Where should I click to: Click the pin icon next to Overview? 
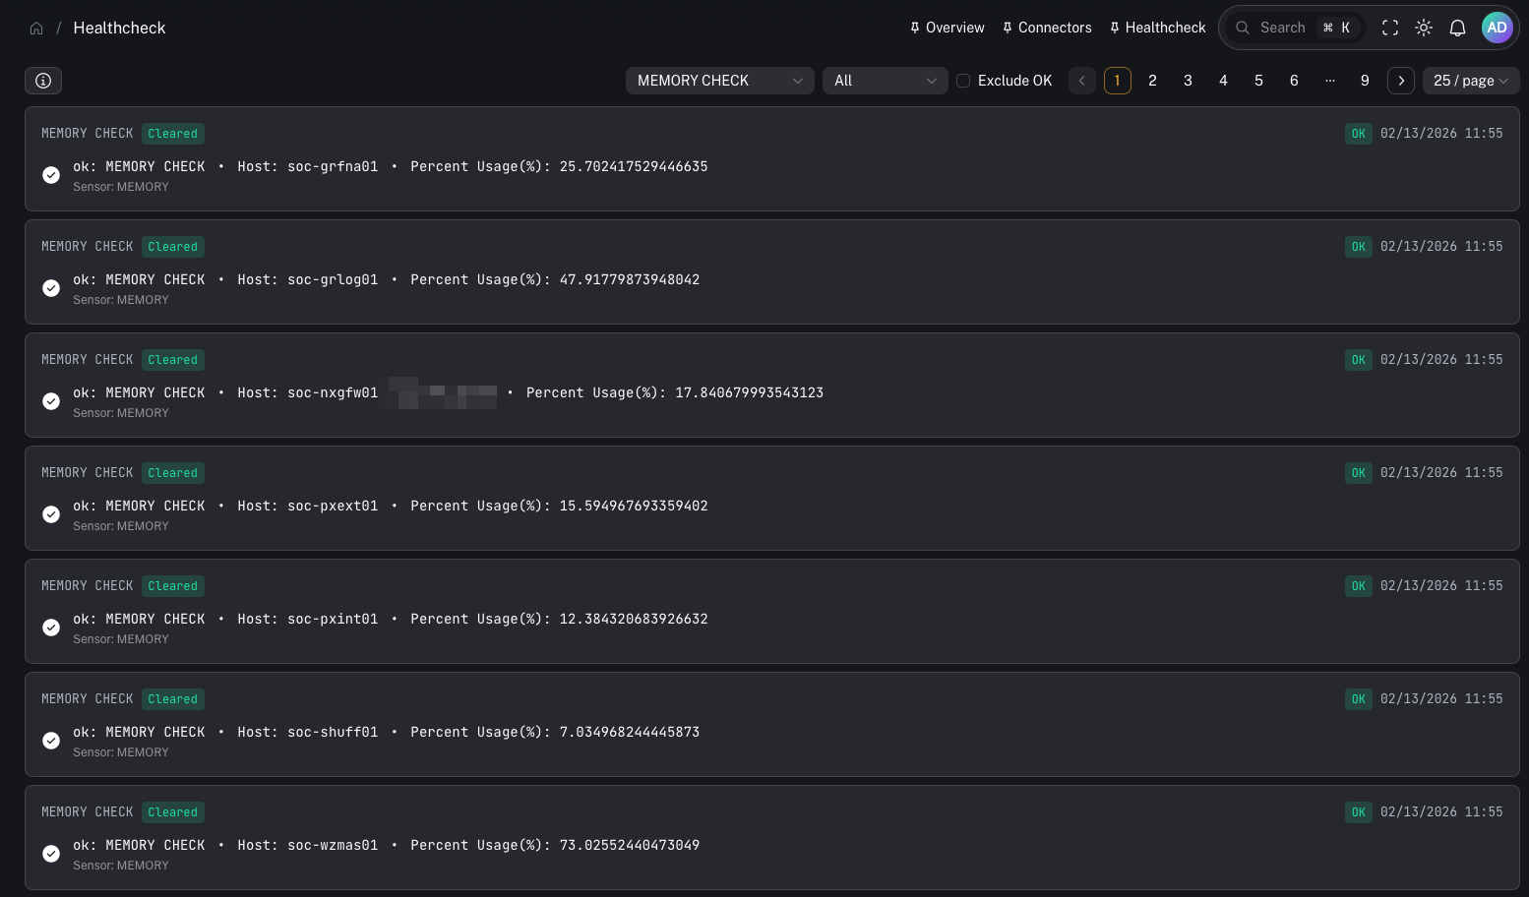914,28
